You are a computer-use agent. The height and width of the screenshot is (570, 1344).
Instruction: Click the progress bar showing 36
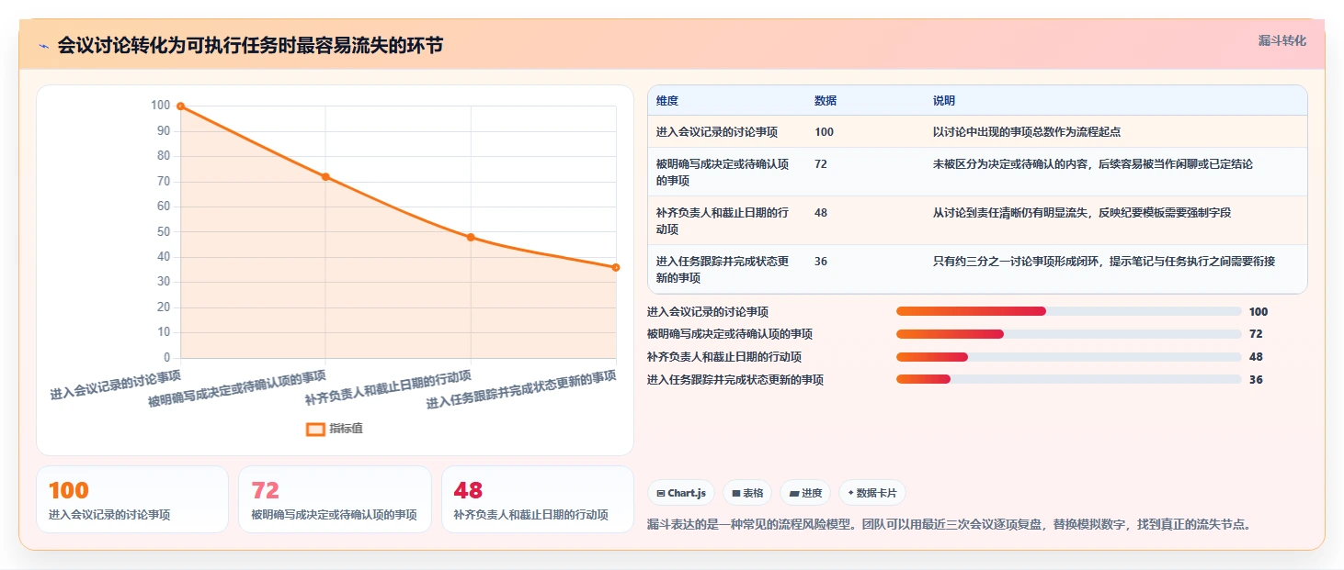click(x=1068, y=379)
